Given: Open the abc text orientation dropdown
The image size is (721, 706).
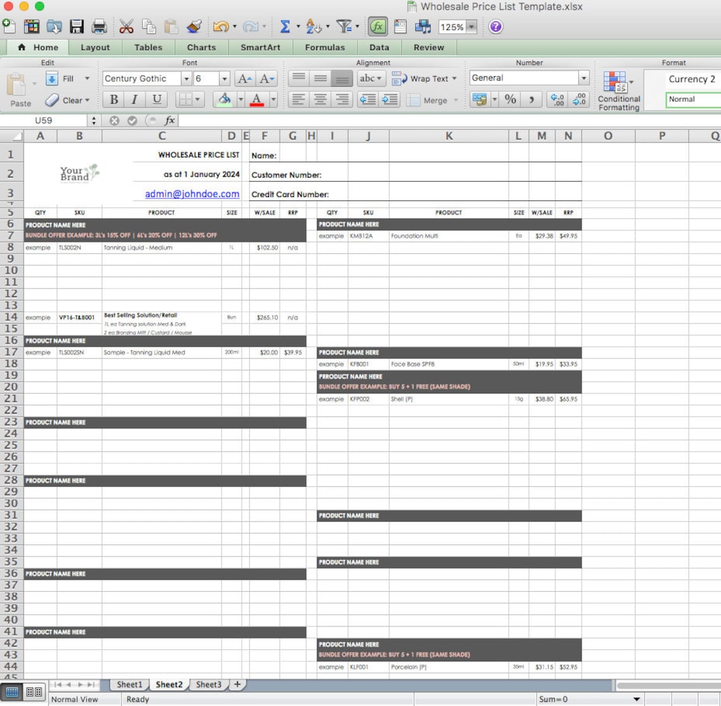Looking at the screenshot, I should click(372, 79).
